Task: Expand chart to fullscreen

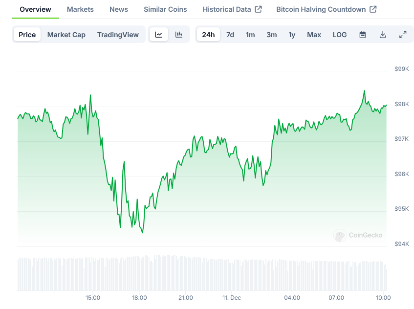Action: click(x=403, y=35)
